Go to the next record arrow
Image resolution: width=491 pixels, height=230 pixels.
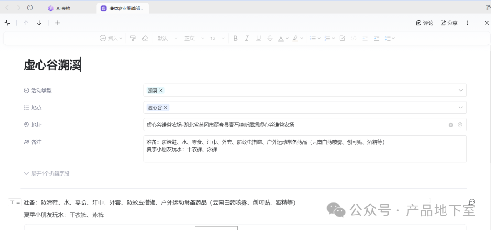click(39, 23)
